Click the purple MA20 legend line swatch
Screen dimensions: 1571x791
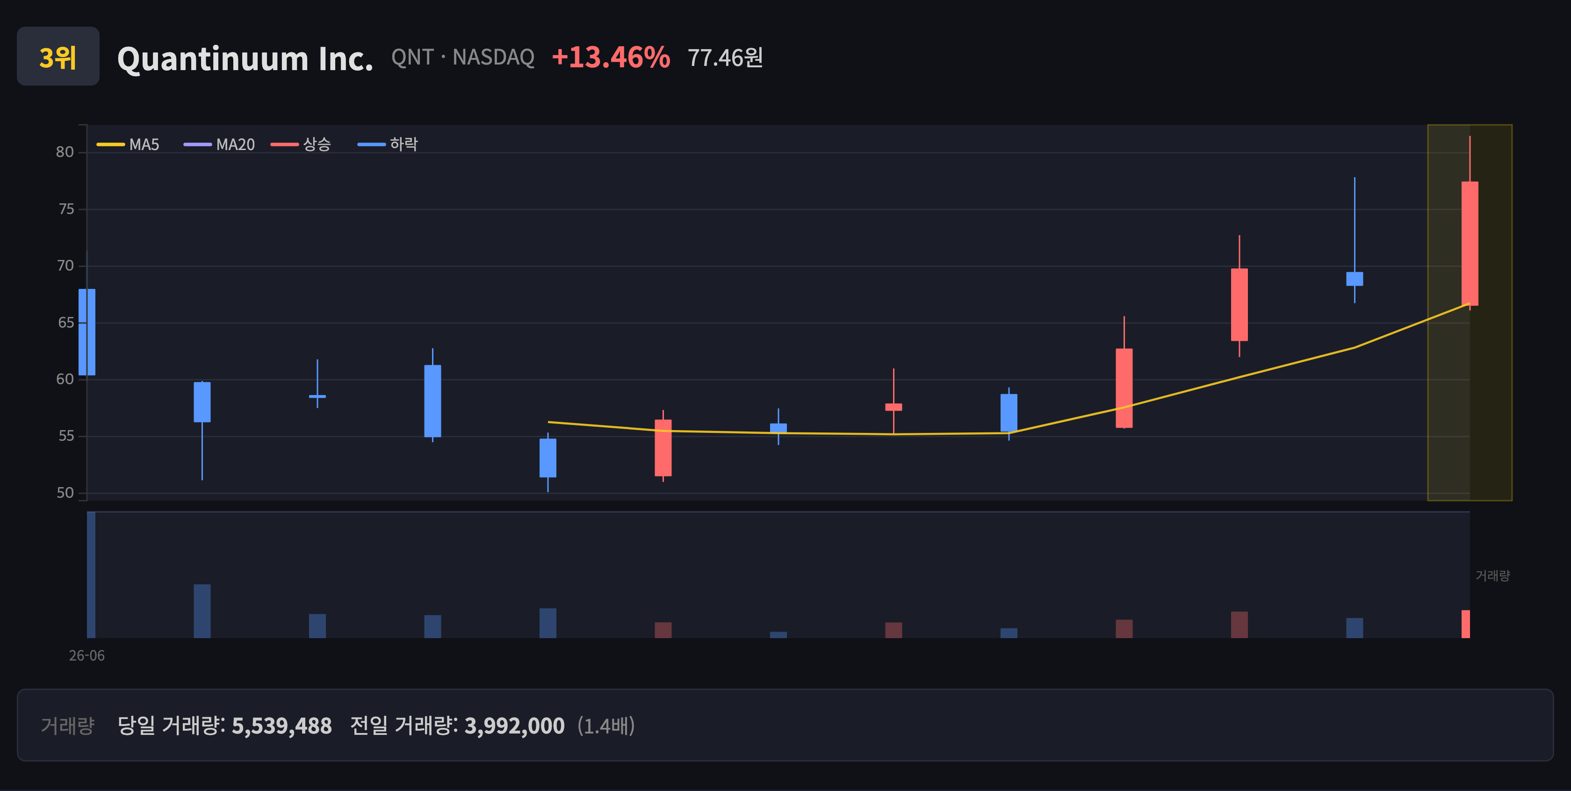pyautogui.click(x=198, y=144)
